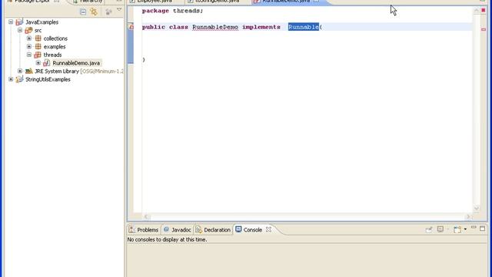Click the underlined RunnableDemo class name
Screen dimensions: 492x277
click(x=215, y=27)
